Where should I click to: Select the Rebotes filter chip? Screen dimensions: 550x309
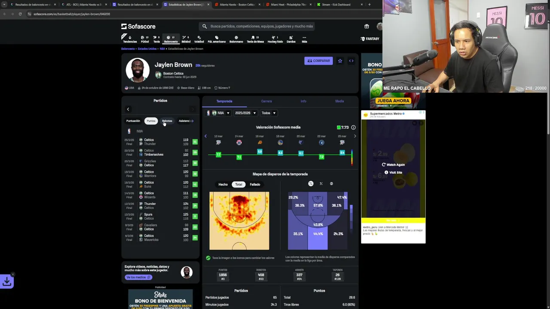tap(167, 121)
